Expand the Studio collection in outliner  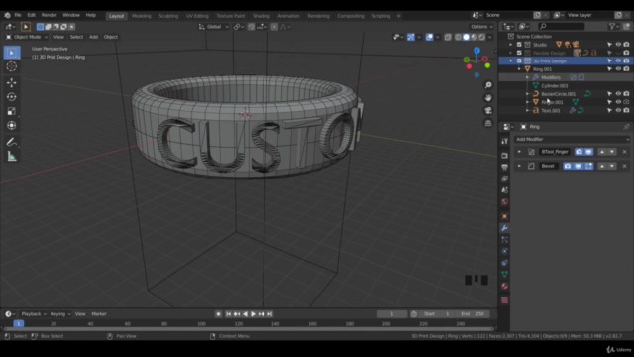(x=511, y=45)
